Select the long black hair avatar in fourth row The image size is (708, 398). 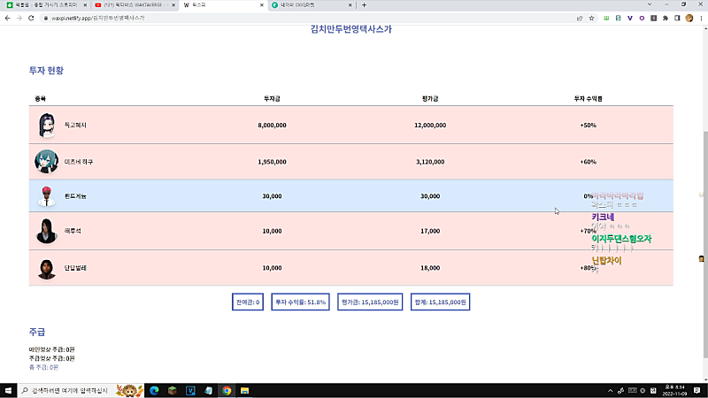point(47,231)
